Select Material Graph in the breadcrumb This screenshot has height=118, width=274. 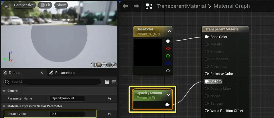[232, 6]
